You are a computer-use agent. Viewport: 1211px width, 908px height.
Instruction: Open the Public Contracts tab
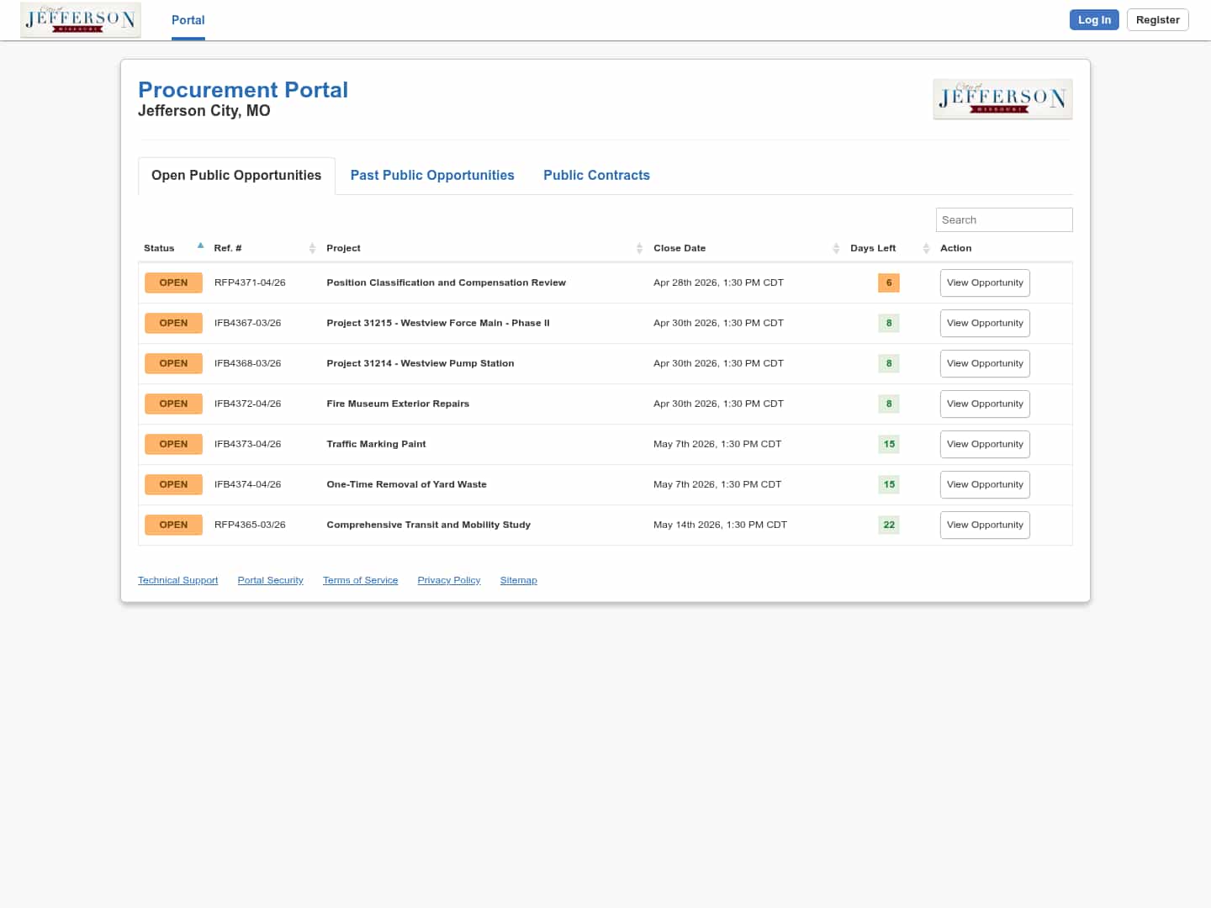(596, 176)
